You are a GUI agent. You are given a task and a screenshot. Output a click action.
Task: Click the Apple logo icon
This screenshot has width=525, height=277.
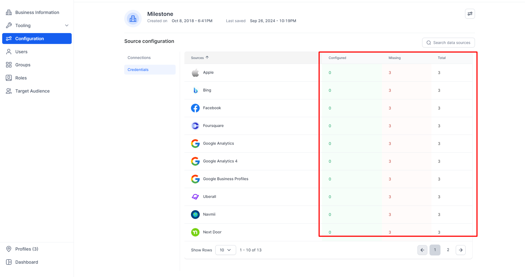pos(195,73)
